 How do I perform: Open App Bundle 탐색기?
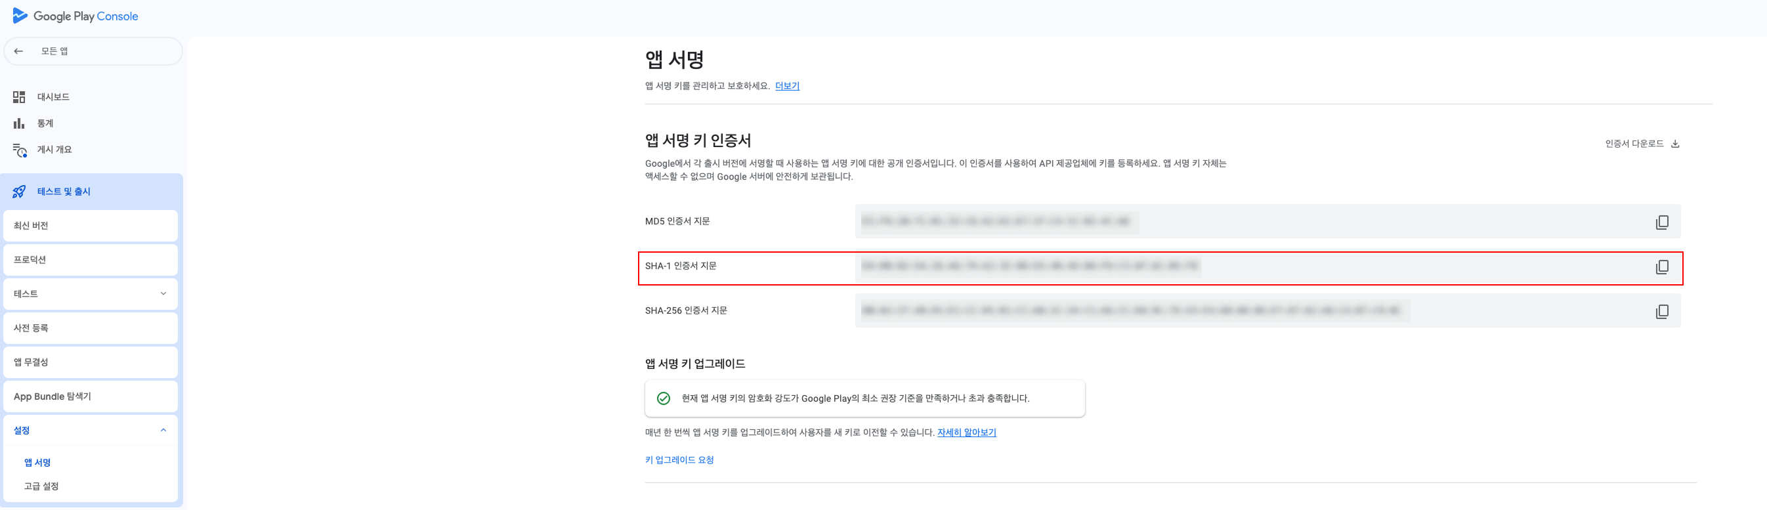(91, 396)
